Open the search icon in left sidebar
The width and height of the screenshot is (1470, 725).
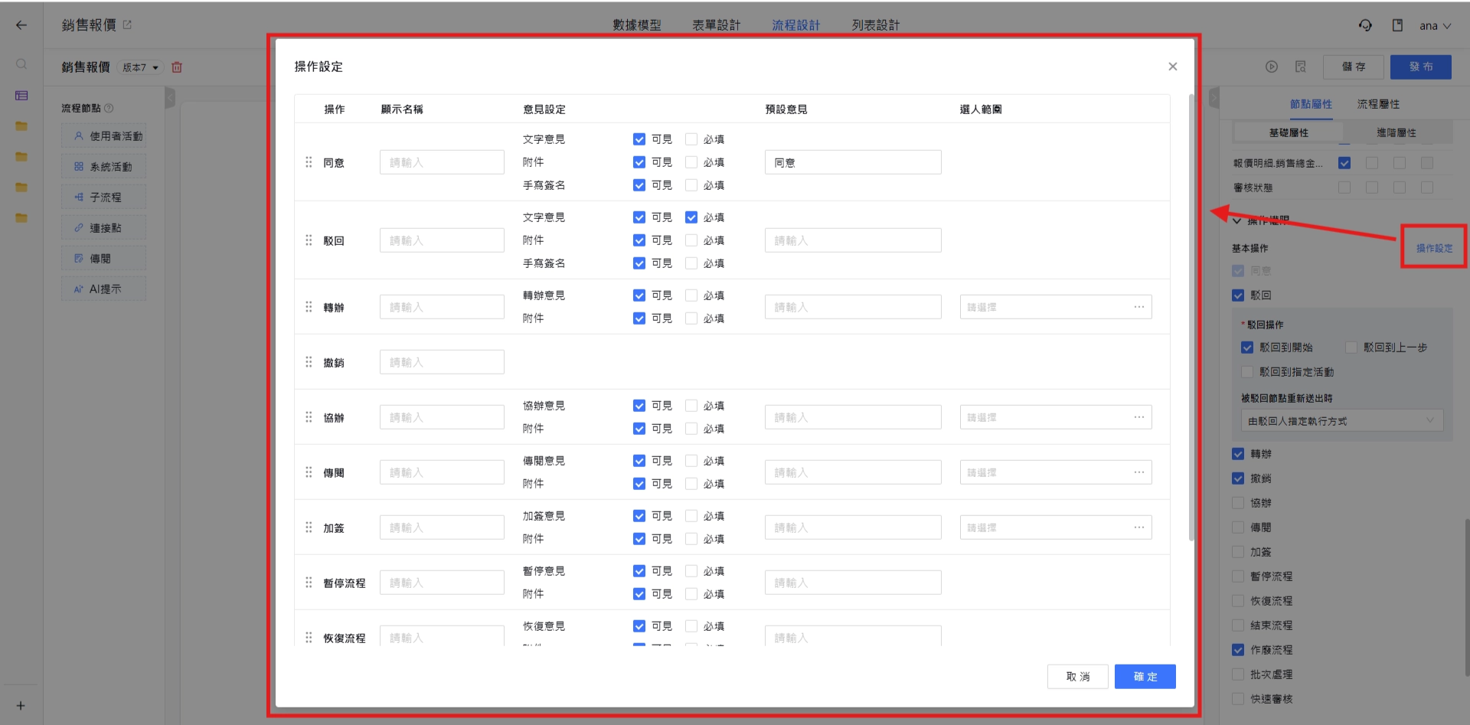(x=21, y=64)
